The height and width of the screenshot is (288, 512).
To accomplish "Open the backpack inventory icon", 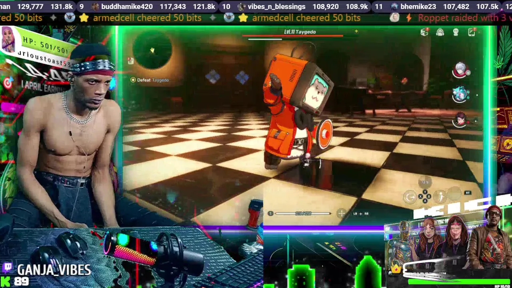I will pyautogui.click(x=440, y=32).
